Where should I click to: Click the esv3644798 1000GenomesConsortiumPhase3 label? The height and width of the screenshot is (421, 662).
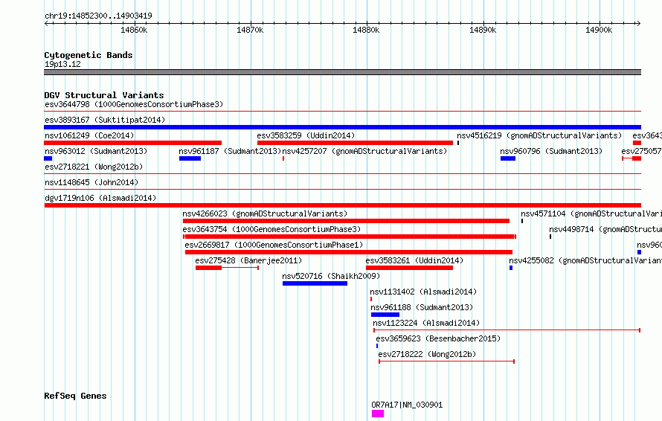tap(134, 104)
